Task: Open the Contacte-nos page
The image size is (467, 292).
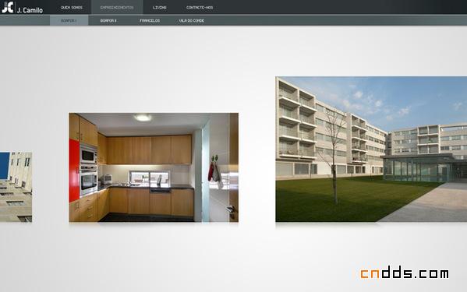Action: (200, 8)
